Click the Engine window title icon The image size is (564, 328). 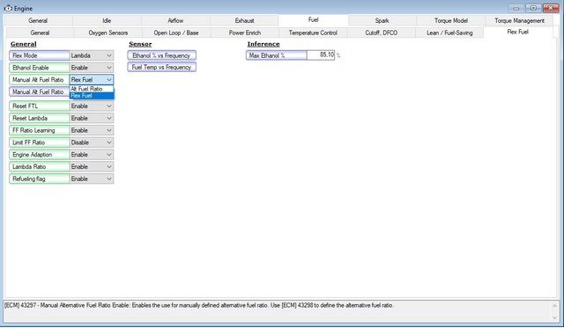tap(8, 8)
